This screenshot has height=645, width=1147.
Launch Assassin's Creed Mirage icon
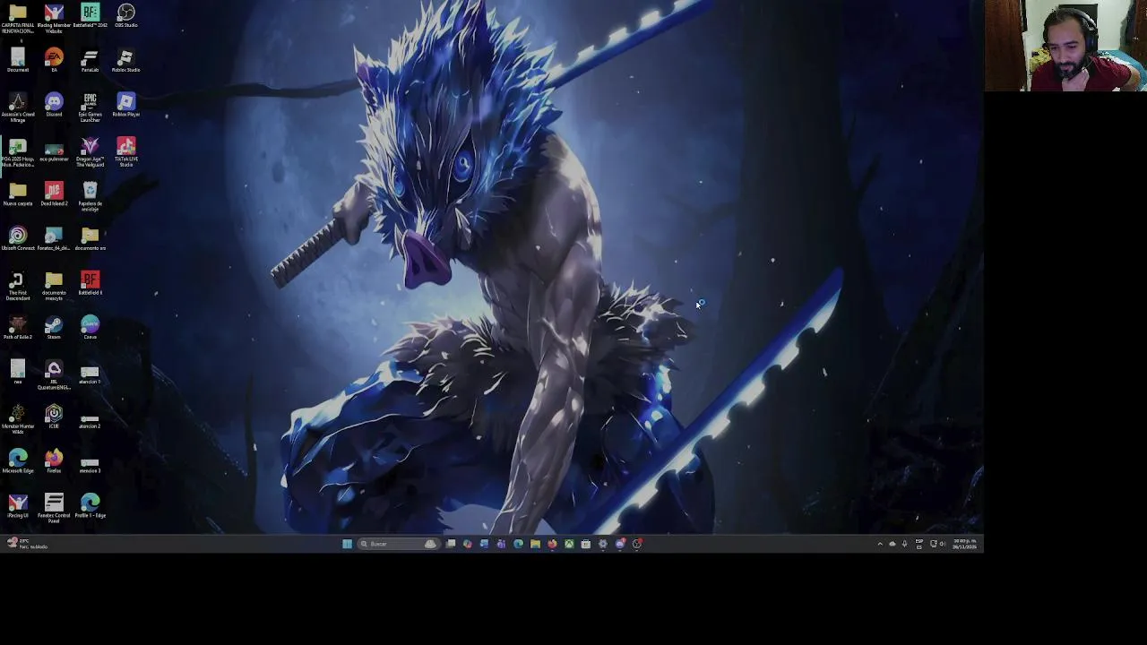pyautogui.click(x=18, y=107)
